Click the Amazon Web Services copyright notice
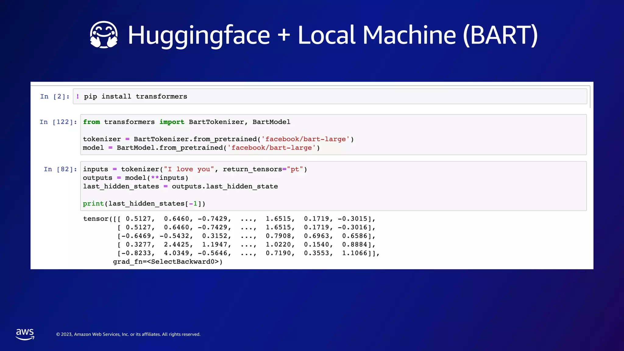624x351 pixels. tap(128, 334)
